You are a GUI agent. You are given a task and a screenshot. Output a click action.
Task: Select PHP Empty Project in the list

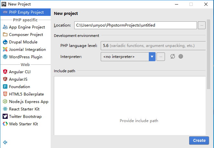pyautogui.click(x=25, y=12)
